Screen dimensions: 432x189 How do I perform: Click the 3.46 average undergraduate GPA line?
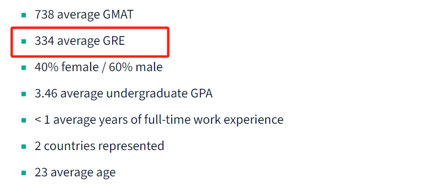(124, 94)
